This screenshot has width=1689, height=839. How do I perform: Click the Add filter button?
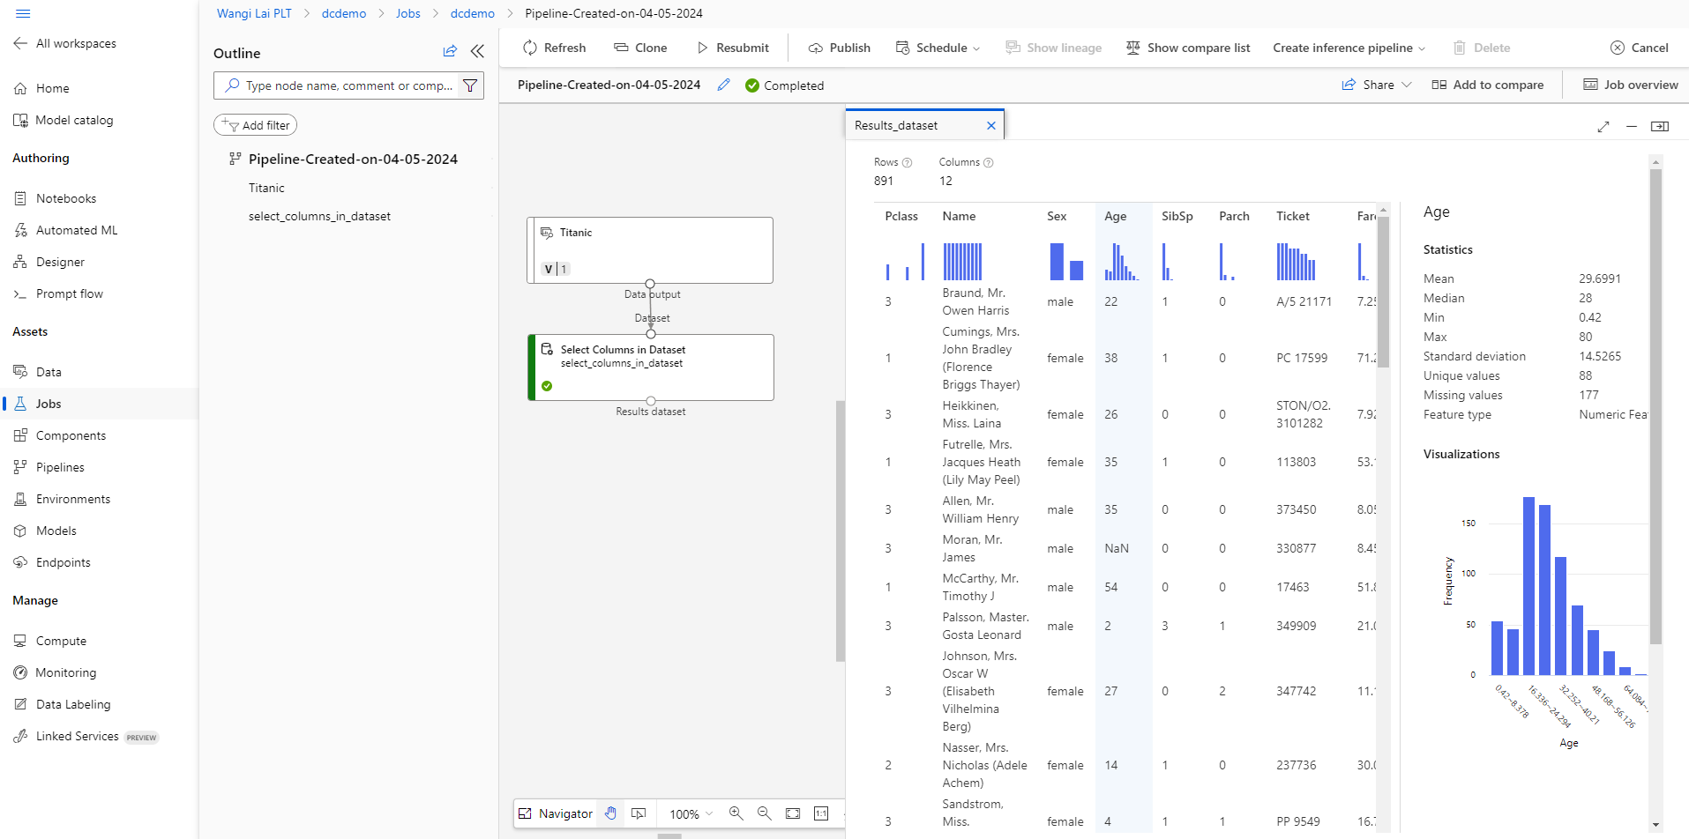[255, 125]
